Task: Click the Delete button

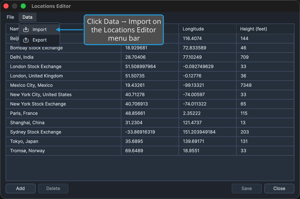Action: (x=53, y=189)
